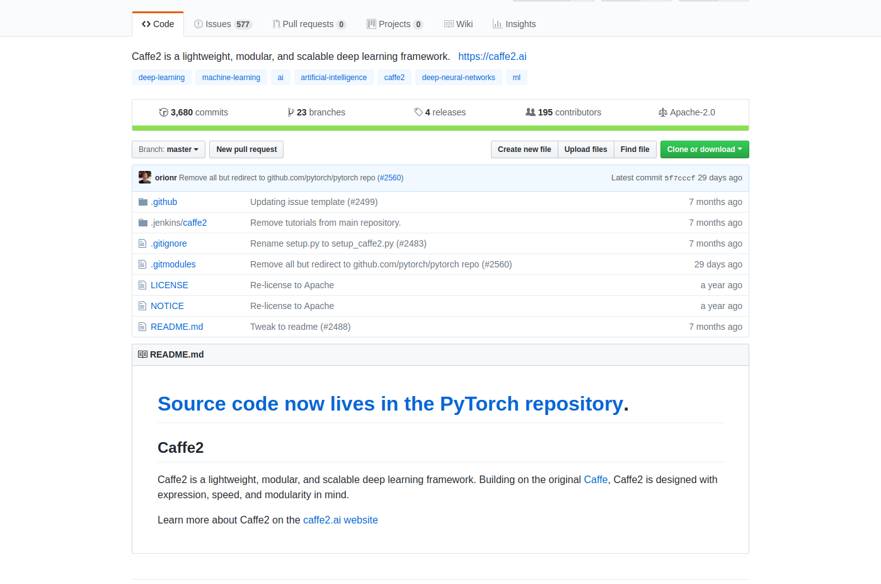Viewport: 881px width, 584px height.
Task: Open the https://caffe2.ai link
Action: [x=492, y=57]
